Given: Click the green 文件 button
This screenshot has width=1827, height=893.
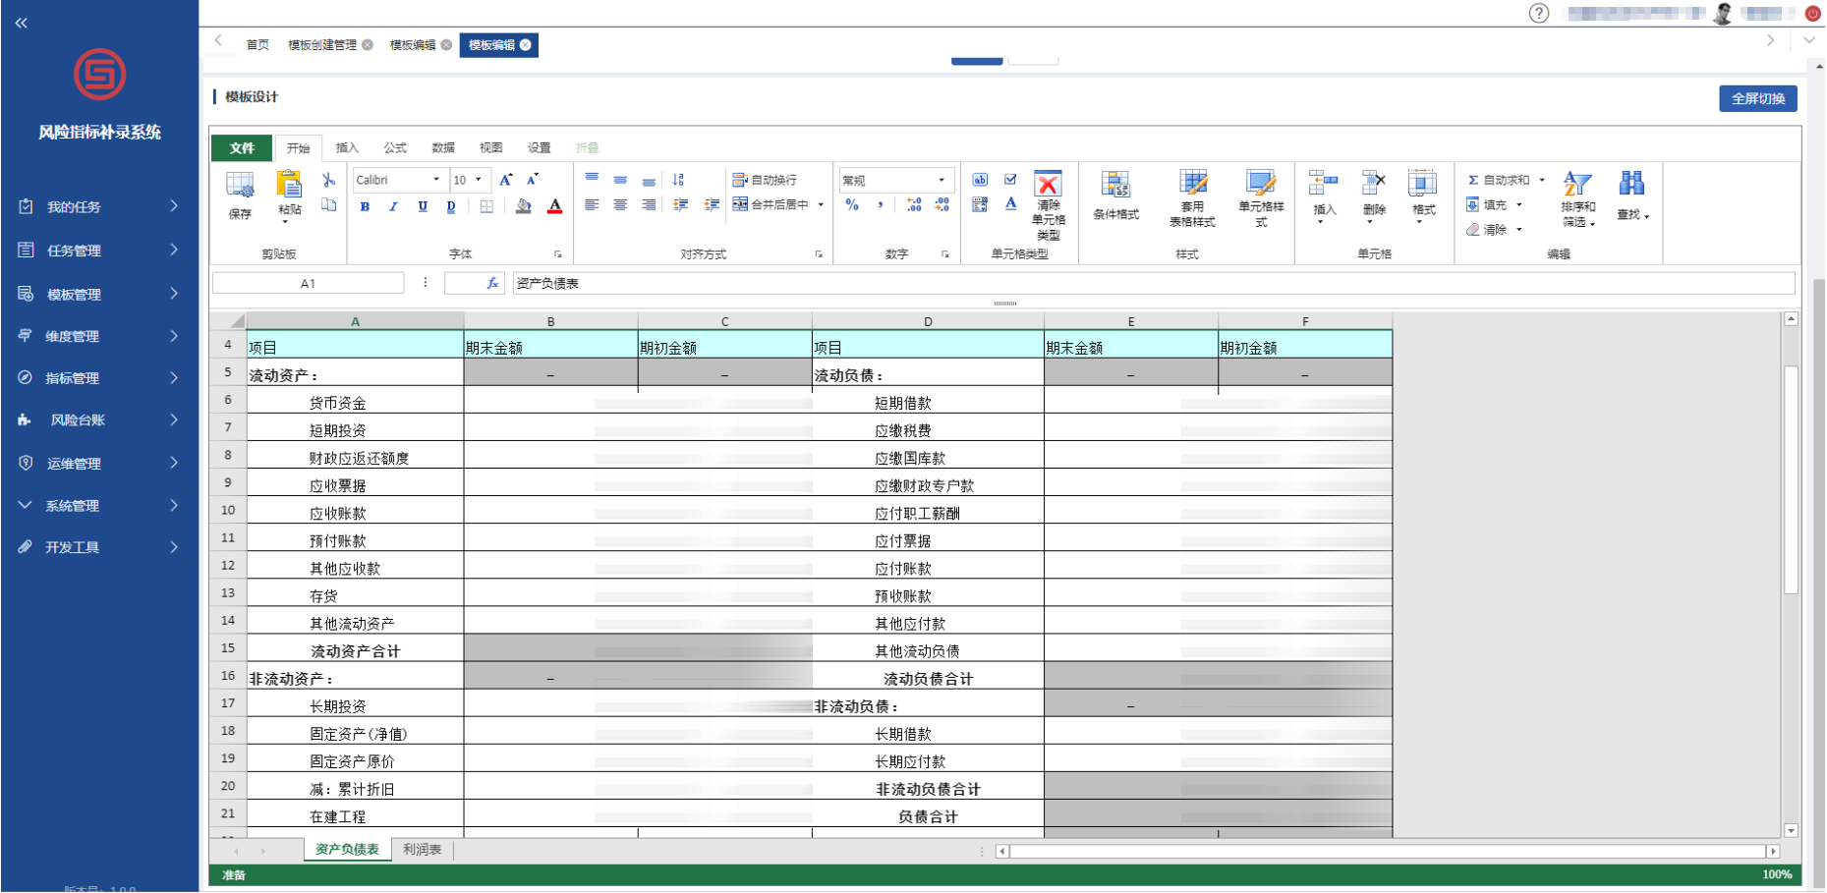Looking at the screenshot, I should tap(242, 148).
